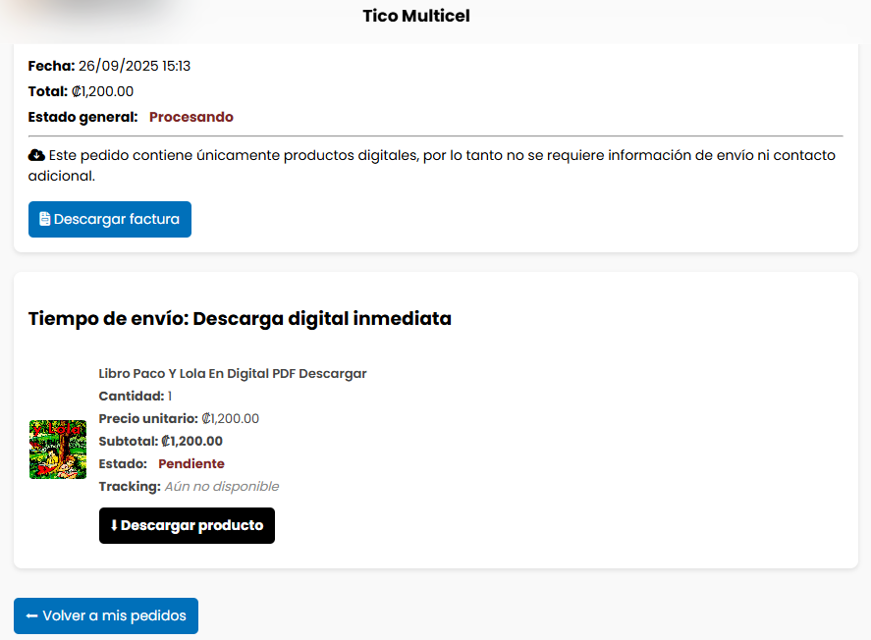The image size is (871, 640).
Task: Click the bold Subtotal amount of the product
Action: (191, 441)
